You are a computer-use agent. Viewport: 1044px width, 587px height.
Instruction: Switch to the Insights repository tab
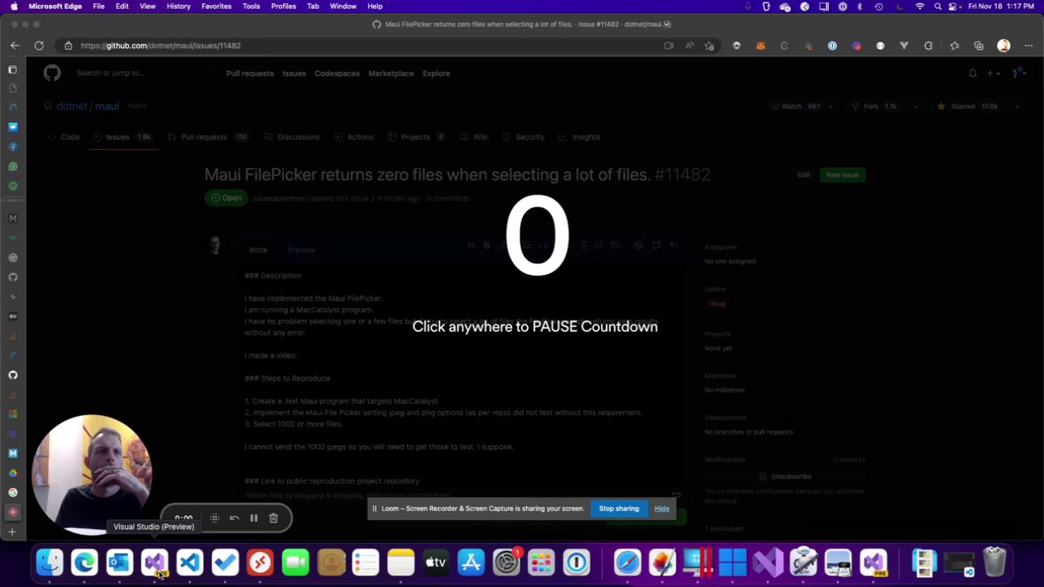579,137
